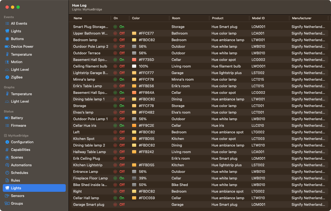The height and width of the screenshot is (211, 331).
Task: Open the Capabilities page
Action: click(21, 150)
